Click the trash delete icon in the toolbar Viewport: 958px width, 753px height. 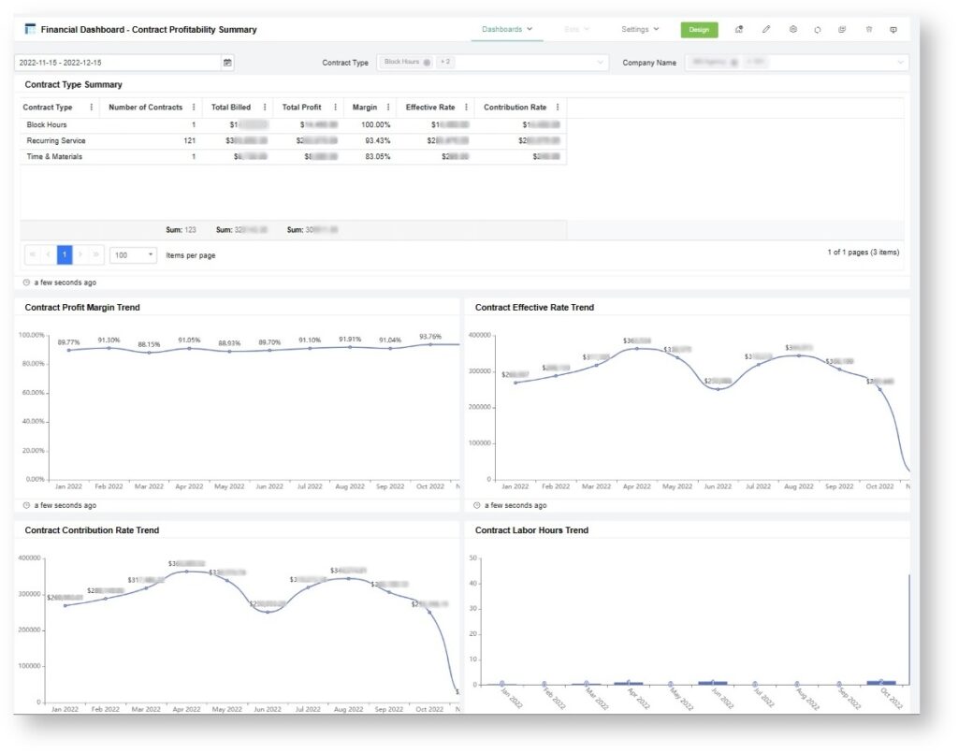[869, 29]
